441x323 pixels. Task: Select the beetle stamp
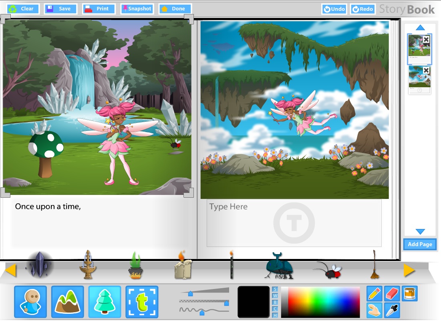(x=279, y=267)
